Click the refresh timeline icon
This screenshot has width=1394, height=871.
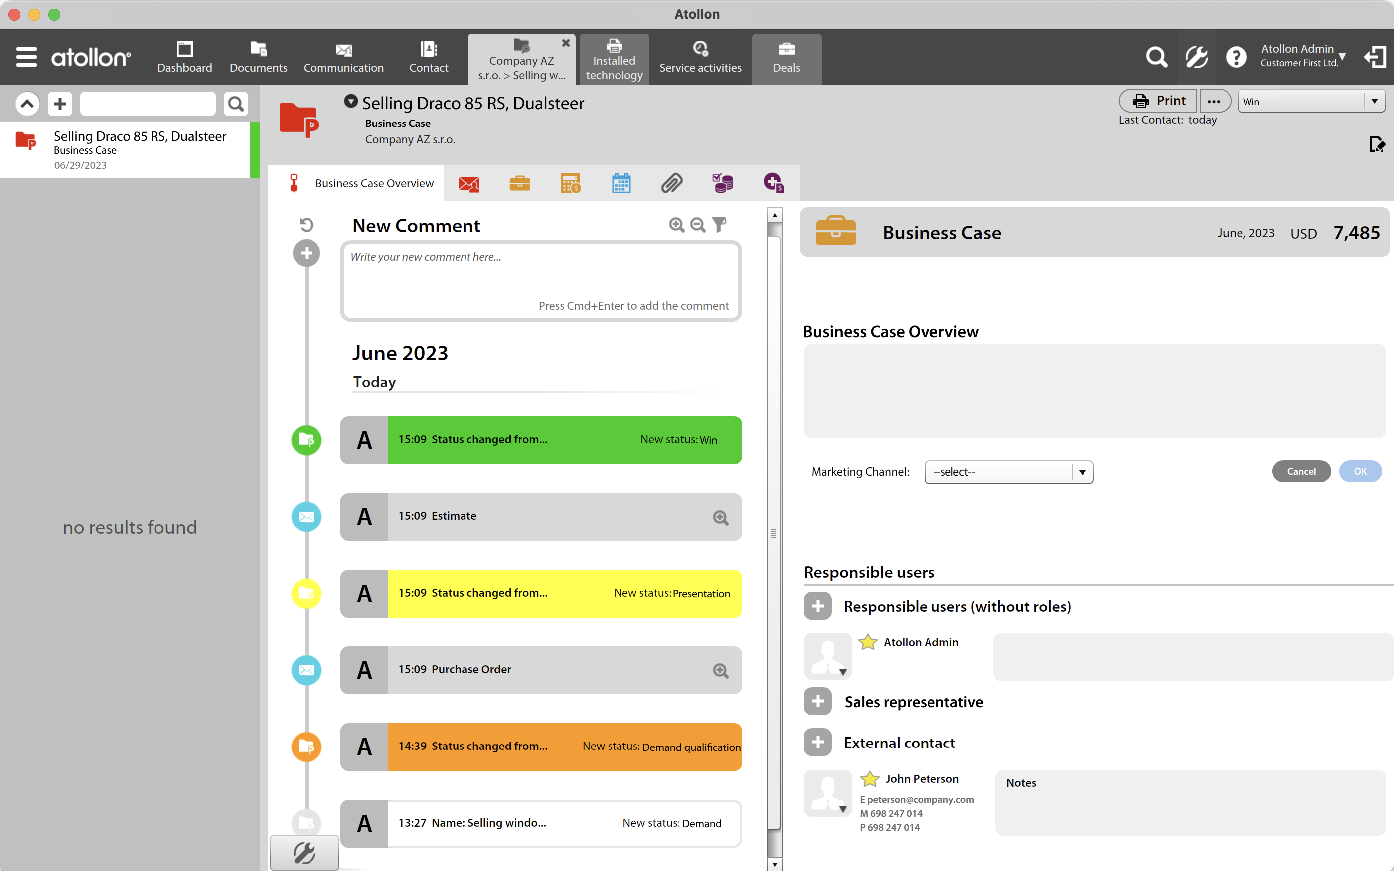pyautogui.click(x=306, y=225)
